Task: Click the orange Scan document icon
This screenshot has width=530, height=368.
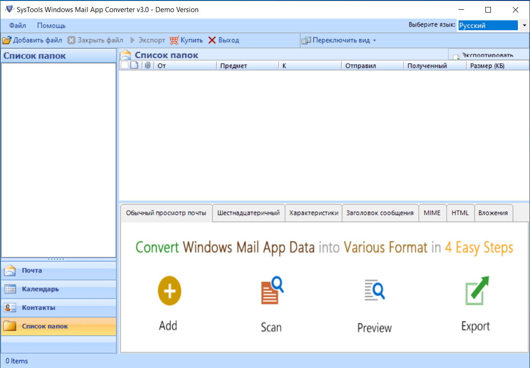Action: [x=272, y=290]
